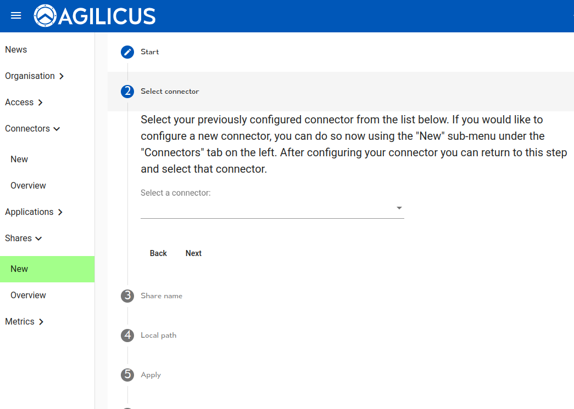Open the hamburger navigation menu
574x409 pixels.
click(16, 16)
